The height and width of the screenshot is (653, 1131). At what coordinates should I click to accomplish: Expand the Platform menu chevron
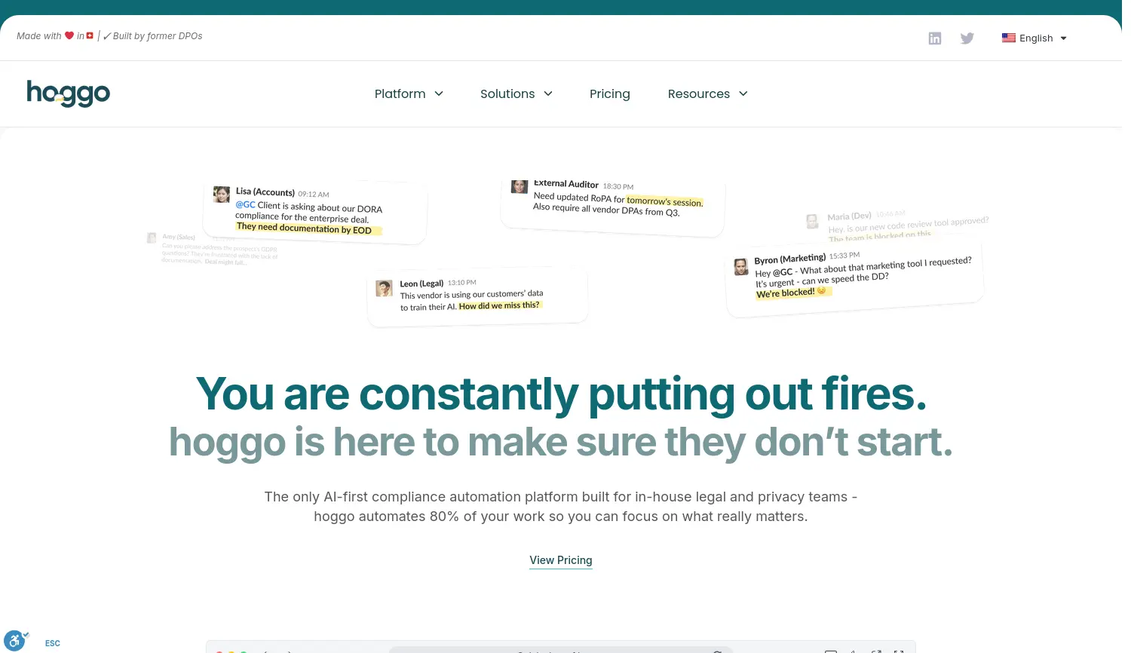coord(439,94)
